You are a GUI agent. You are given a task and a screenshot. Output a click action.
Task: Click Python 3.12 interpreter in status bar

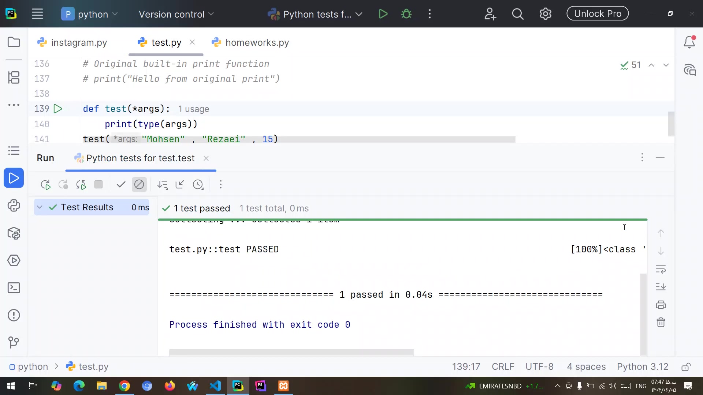pyautogui.click(x=642, y=366)
